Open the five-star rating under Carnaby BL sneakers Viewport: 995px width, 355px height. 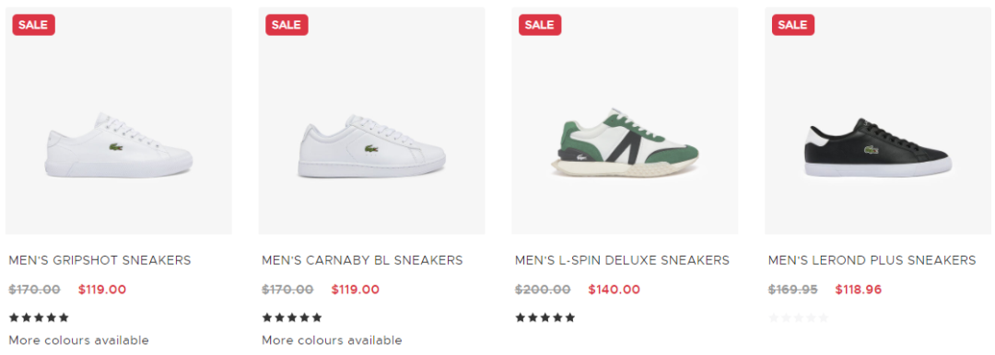[x=292, y=317]
